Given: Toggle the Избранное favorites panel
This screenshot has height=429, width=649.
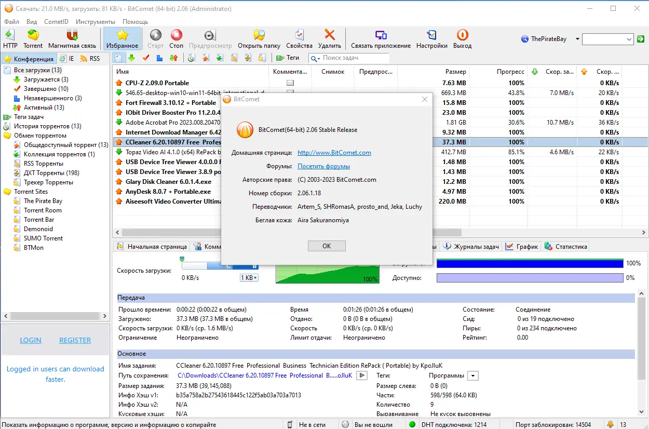Looking at the screenshot, I should pyautogui.click(x=122, y=39).
